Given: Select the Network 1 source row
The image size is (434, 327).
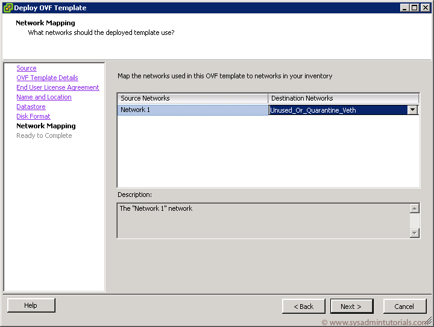Looking at the screenshot, I should pyautogui.click(x=193, y=110).
